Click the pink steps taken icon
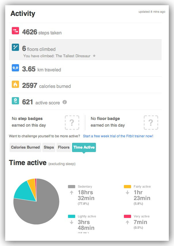The height and width of the screenshot is (246, 174). coord(15,31)
